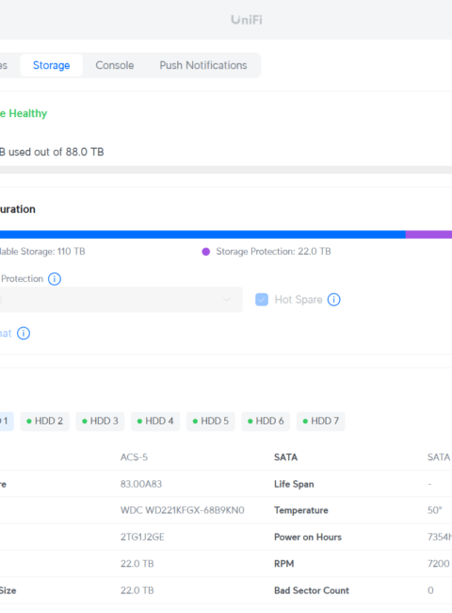Image resolution: width=452 pixels, height=613 pixels.
Task: Click the 7200 RPM value
Action: (438, 564)
